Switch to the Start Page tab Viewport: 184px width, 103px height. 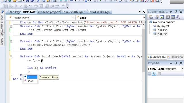coord(15,12)
